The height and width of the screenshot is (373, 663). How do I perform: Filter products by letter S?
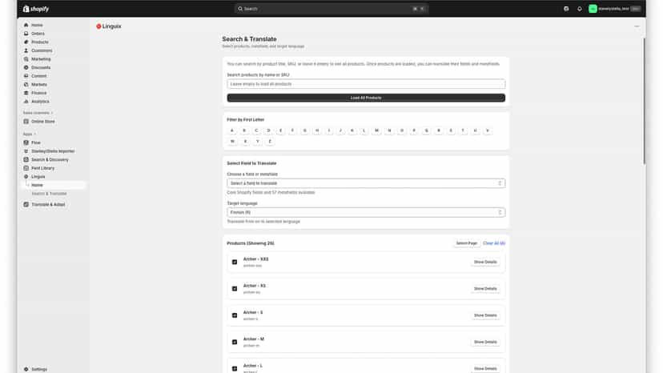pyautogui.click(x=451, y=130)
